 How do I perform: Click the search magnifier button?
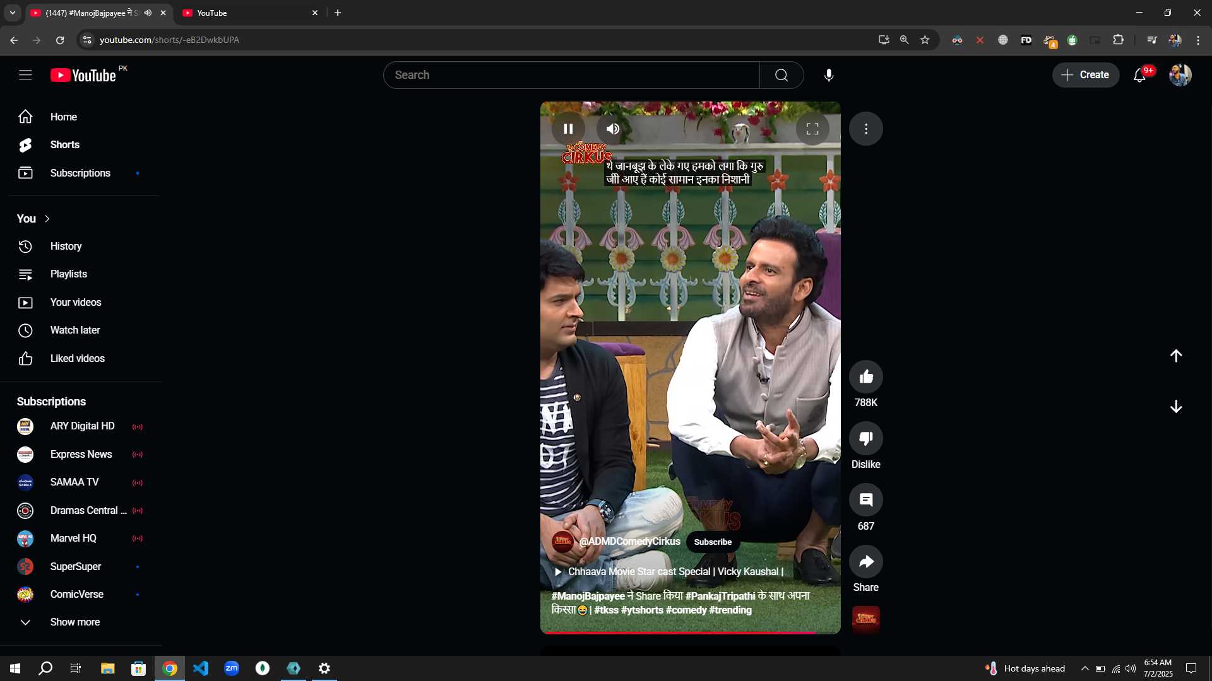[x=781, y=75]
